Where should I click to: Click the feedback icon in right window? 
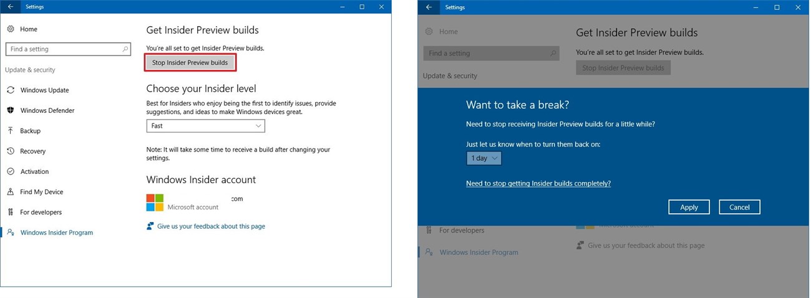580,246
